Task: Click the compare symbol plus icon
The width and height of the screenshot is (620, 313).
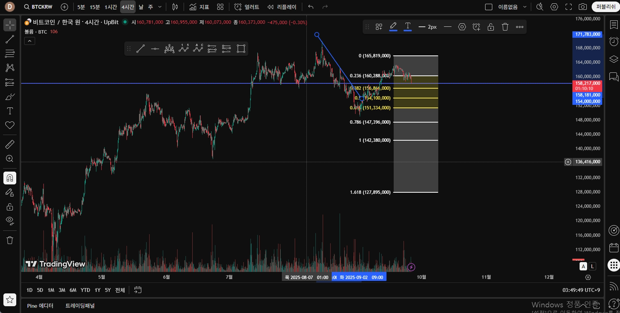Action: (64, 7)
